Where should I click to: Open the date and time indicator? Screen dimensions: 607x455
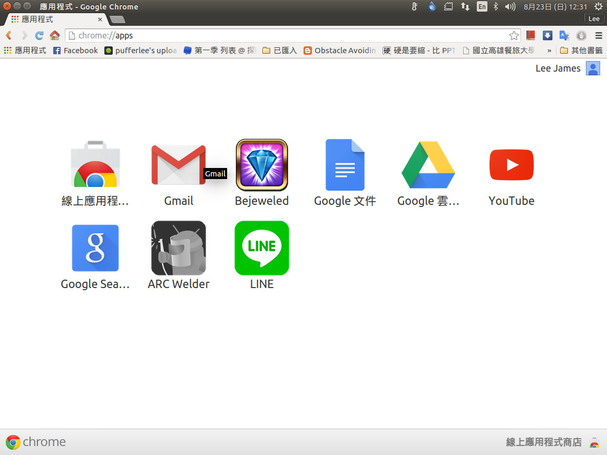(x=555, y=6)
